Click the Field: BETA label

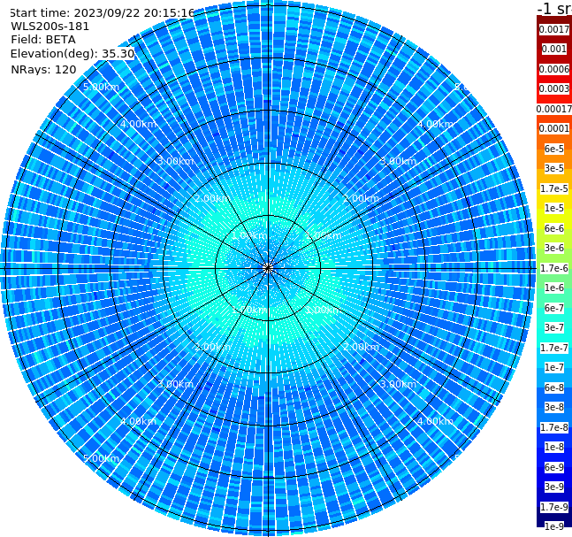coord(43,40)
